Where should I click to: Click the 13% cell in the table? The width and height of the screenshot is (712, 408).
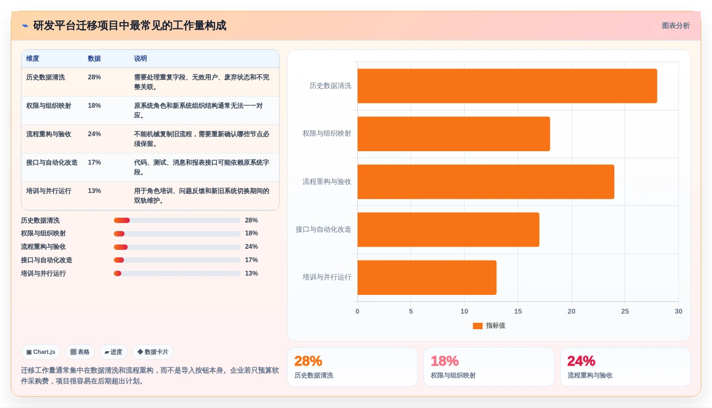[94, 191]
